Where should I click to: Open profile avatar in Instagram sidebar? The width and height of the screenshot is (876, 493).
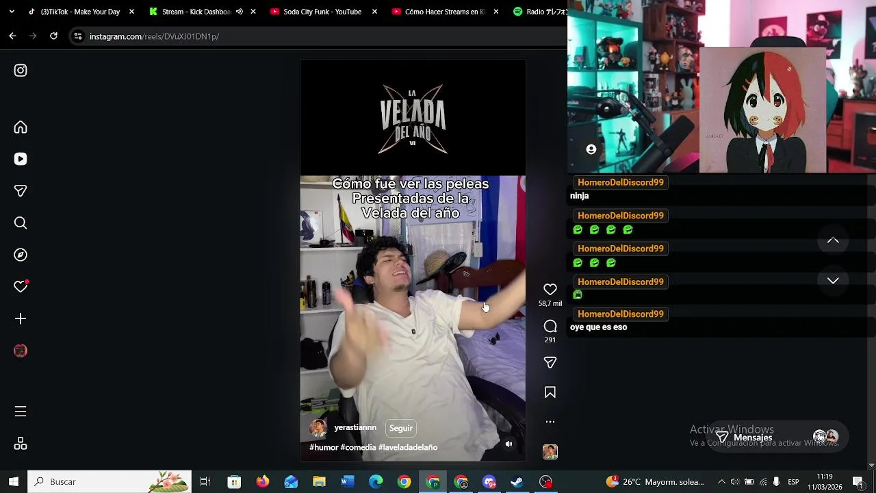click(21, 351)
